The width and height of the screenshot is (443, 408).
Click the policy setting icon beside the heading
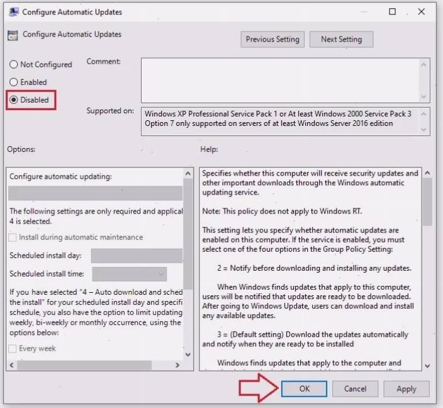click(x=13, y=35)
